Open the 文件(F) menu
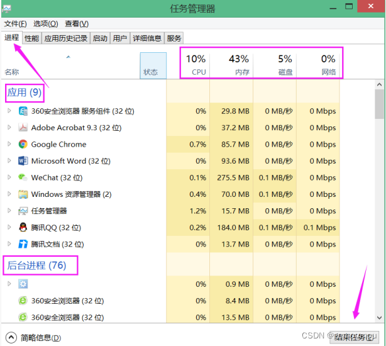The image size is (386, 346). coord(16,24)
